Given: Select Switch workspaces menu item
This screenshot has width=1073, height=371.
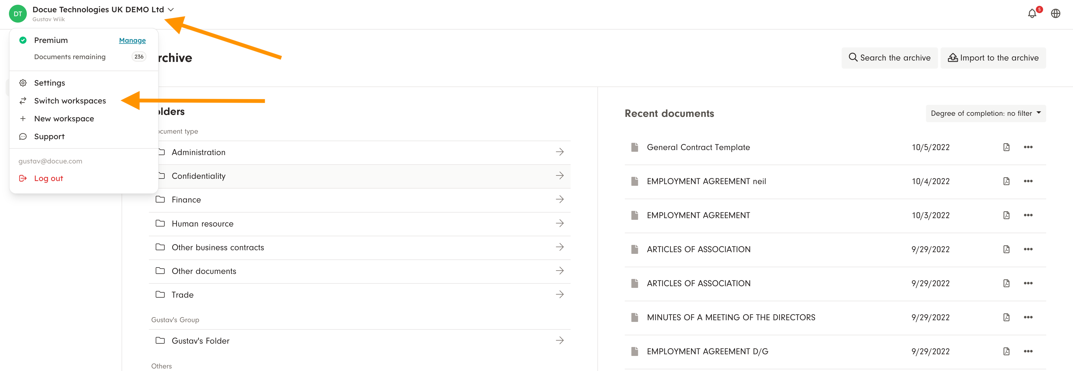Looking at the screenshot, I should (70, 101).
